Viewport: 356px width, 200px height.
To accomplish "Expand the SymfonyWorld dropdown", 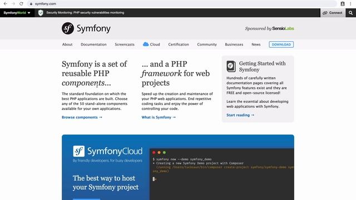I will coord(17,13).
